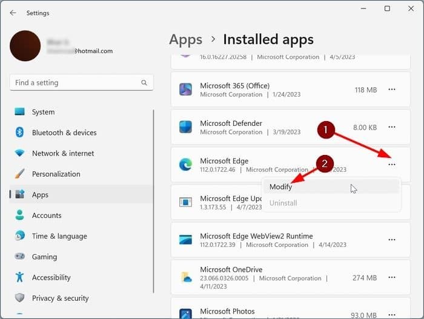Open more options for Microsoft Defender

(x=392, y=127)
